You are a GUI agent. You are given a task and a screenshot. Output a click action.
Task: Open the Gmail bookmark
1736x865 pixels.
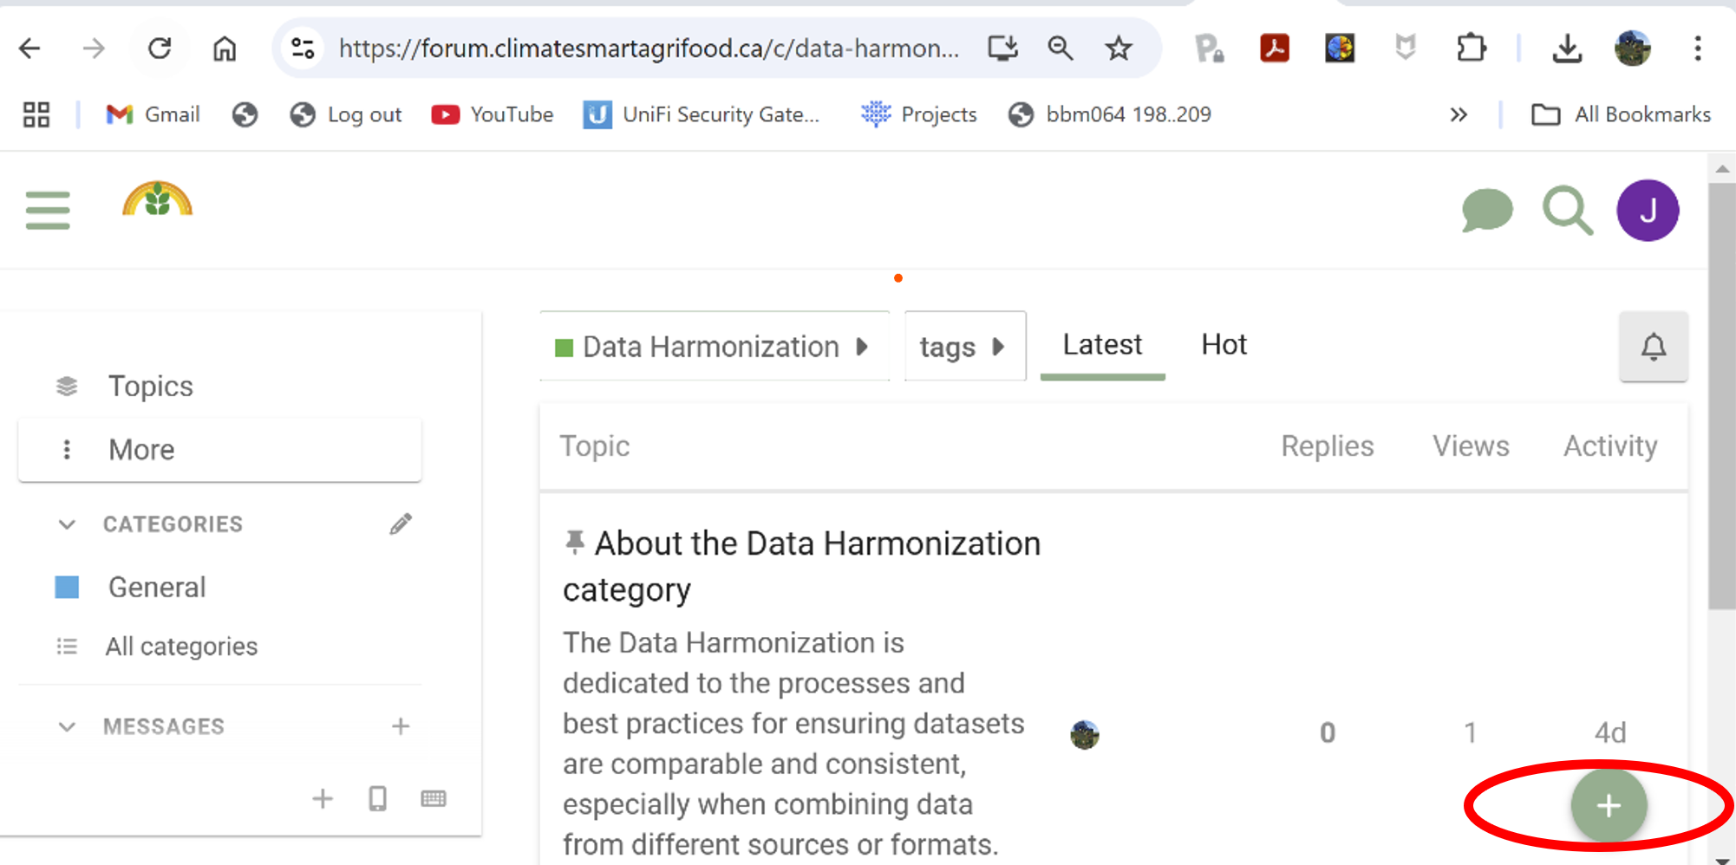(153, 114)
